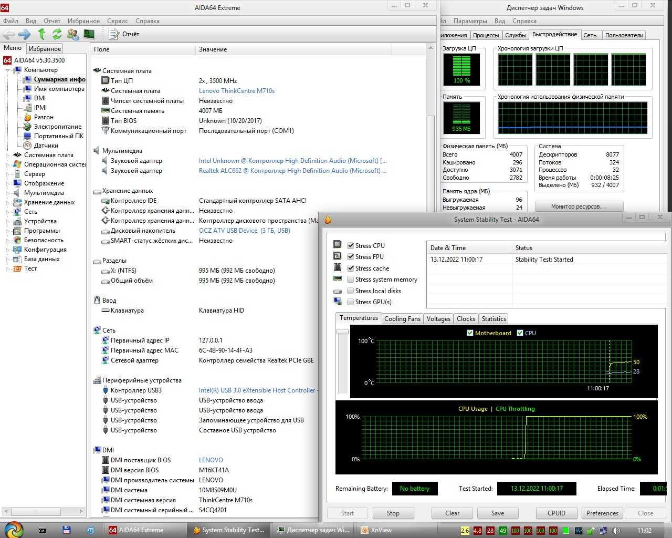The image size is (672, 538).
Task: Open Lenovo ThinkCentre M710s link
Action: pyautogui.click(x=237, y=91)
